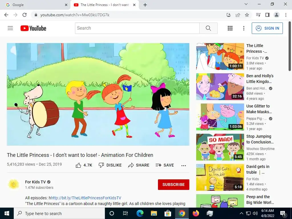Click the padlock site info icon

tap(36, 15)
